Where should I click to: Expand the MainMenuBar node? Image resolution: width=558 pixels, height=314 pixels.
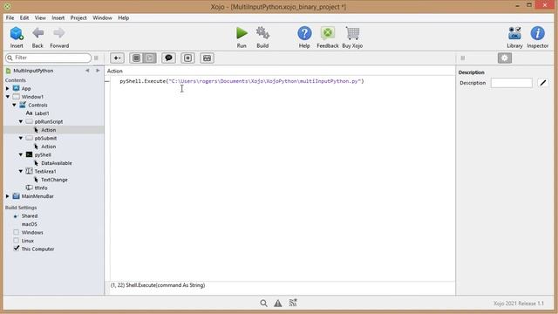tap(8, 196)
